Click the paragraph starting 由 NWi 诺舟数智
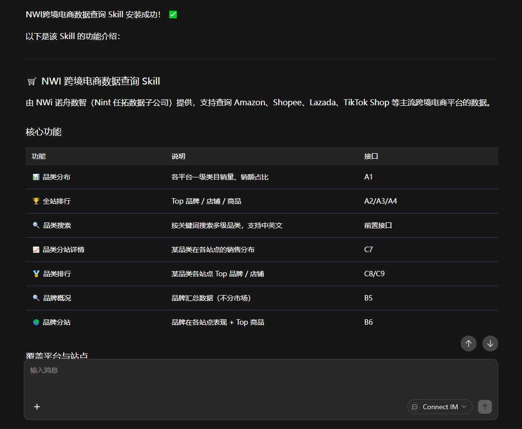 (x=260, y=102)
